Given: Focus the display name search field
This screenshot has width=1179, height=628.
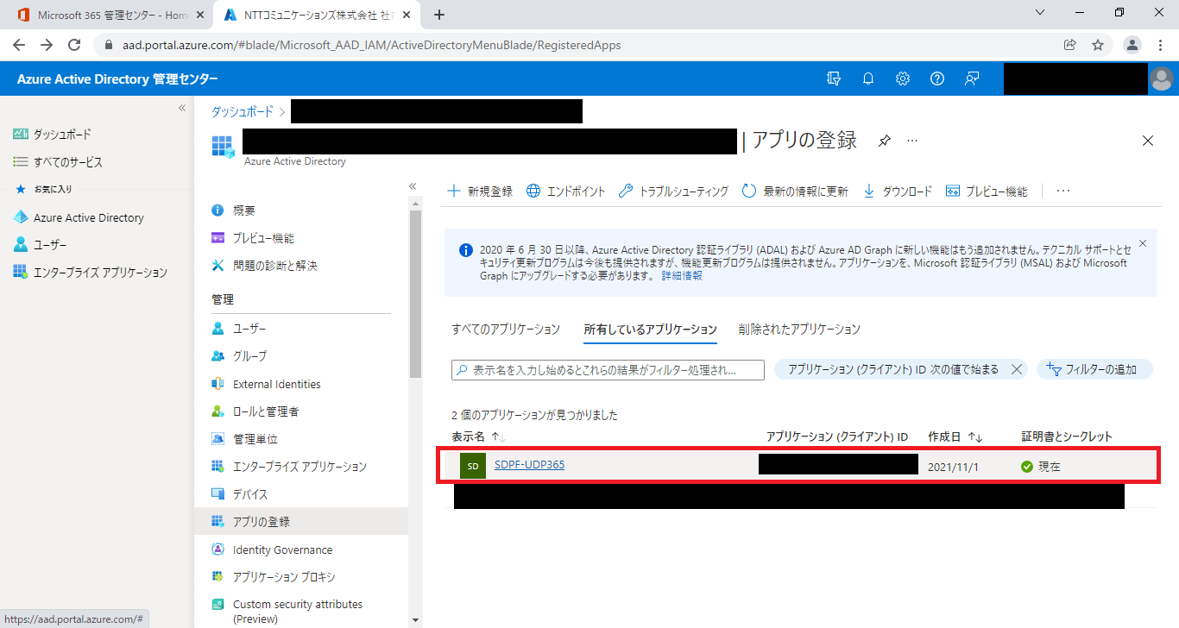Looking at the screenshot, I should click(608, 370).
